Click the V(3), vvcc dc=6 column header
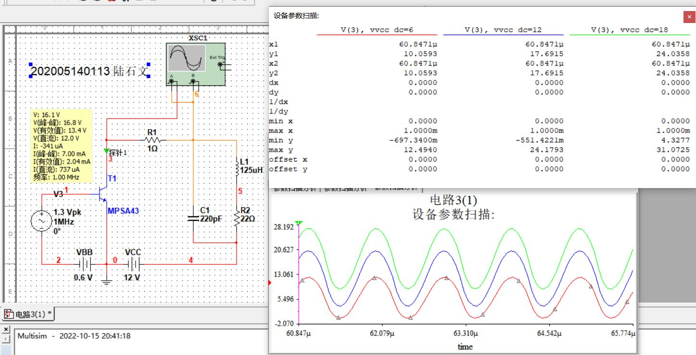 coord(377,30)
